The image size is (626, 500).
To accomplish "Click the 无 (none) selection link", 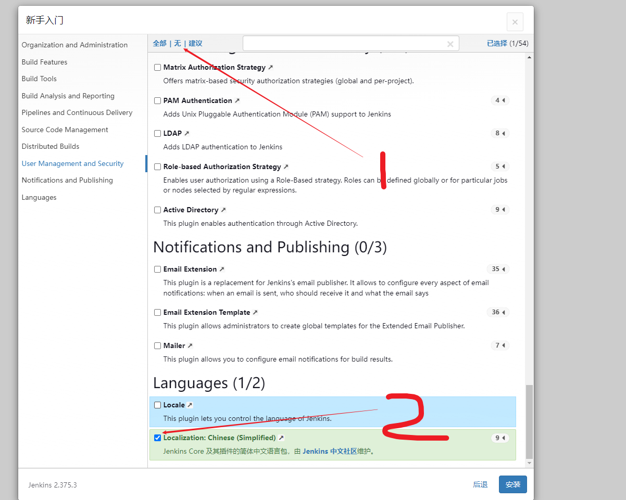I will (x=178, y=44).
